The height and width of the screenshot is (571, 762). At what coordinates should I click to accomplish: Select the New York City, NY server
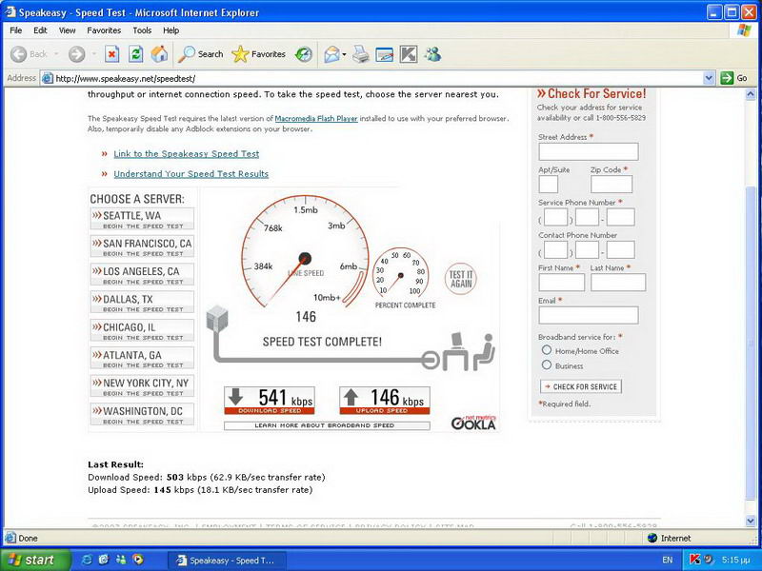[142, 386]
